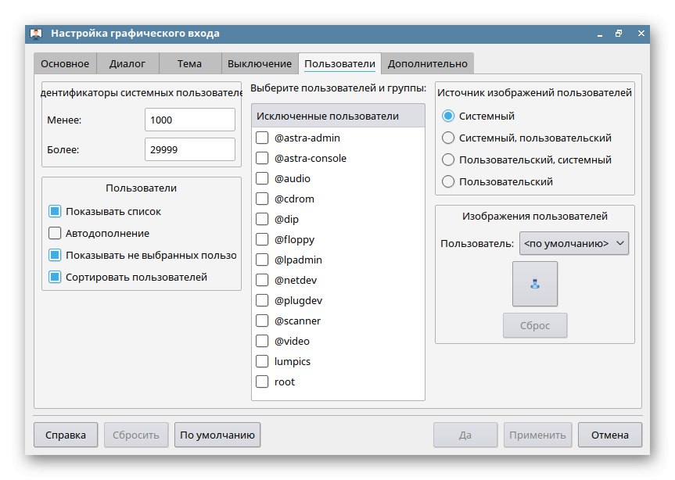Click the application icon in title bar
The image size is (675, 480).
coord(36,34)
